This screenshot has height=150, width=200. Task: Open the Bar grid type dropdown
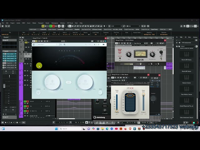pyautogui.click(x=133, y=26)
